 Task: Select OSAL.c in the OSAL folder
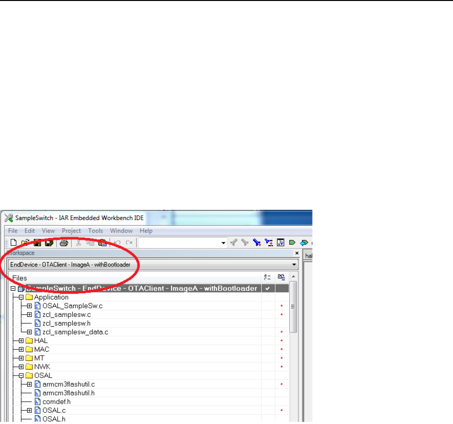(54, 410)
